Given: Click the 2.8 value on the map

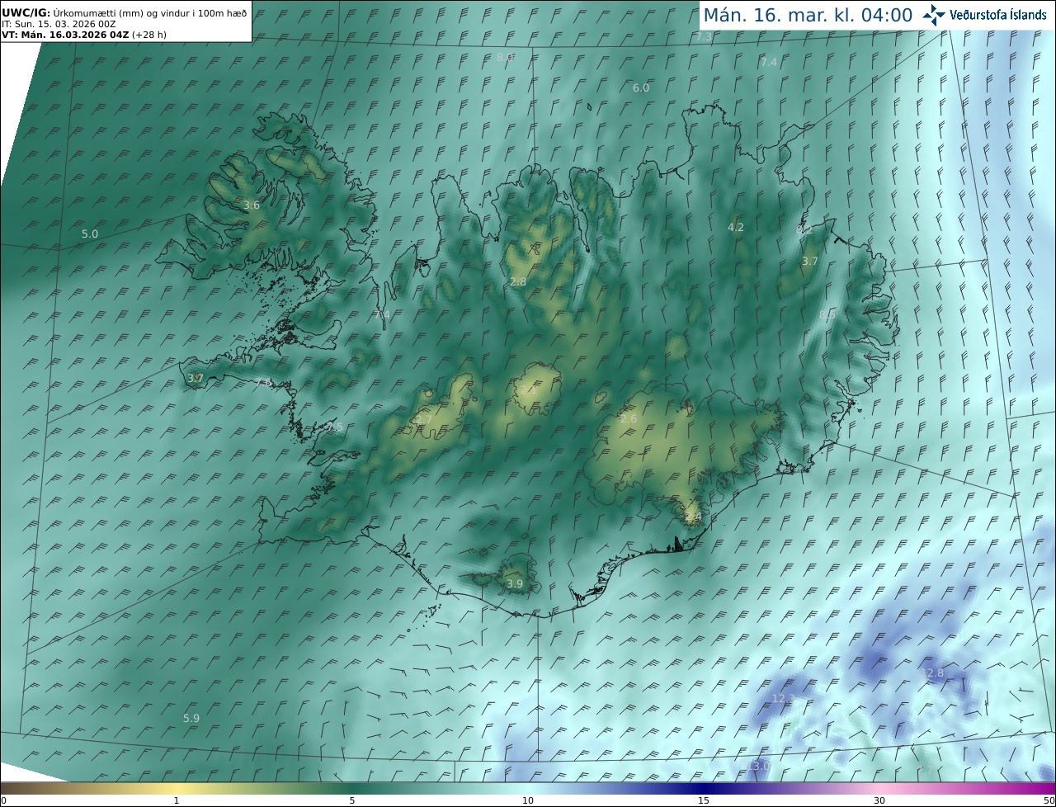Looking at the screenshot, I should point(518,282).
